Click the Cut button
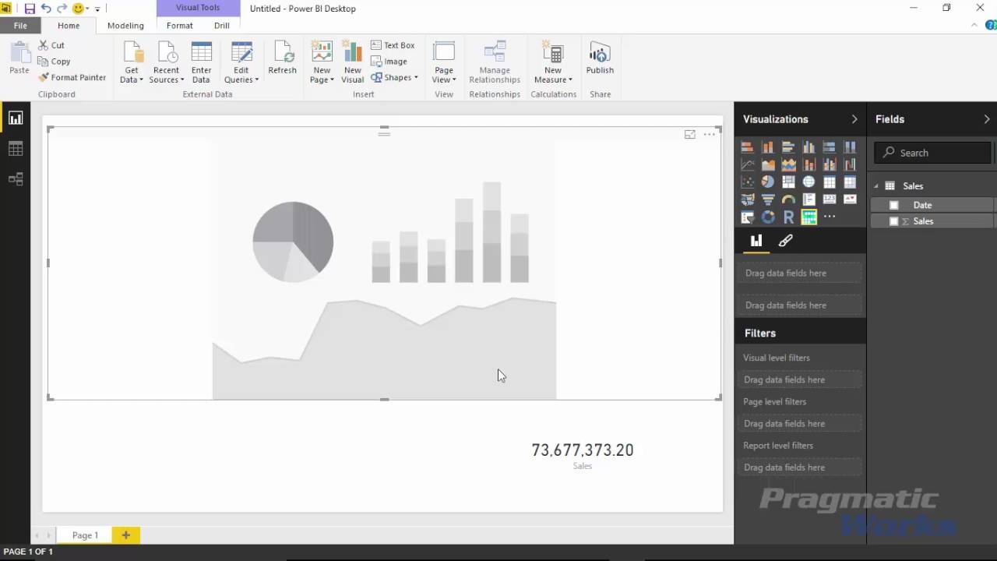This screenshot has width=997, height=561. coord(51,45)
